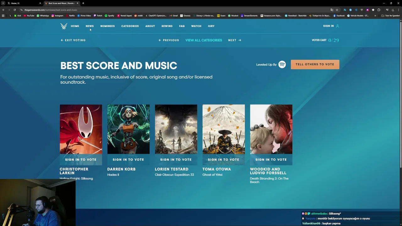Screen dimensions: 402x226
Task: Click the CHRISTOPHER LARKIN nominee name
Action: pos(74,171)
